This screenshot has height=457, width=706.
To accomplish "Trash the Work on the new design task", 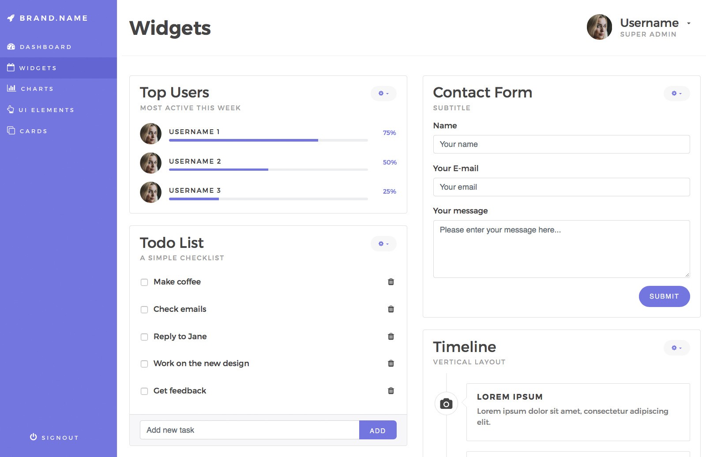I will [391, 363].
